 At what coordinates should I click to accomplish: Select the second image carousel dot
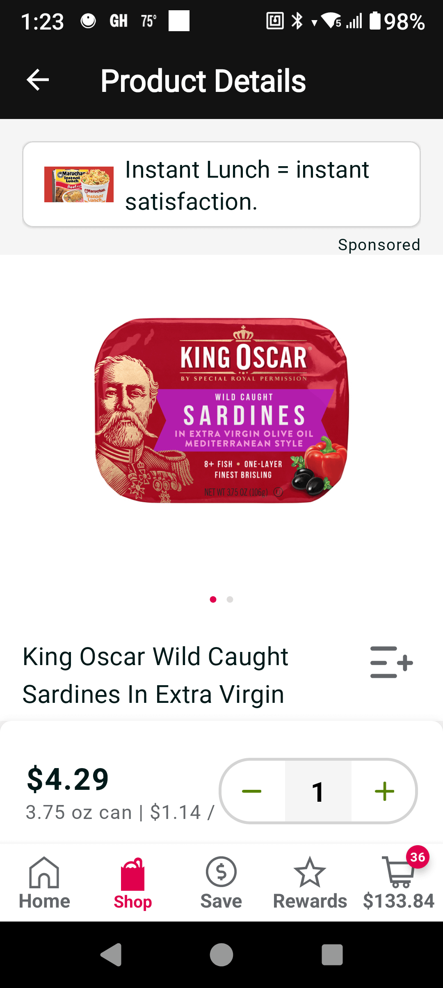pos(230,599)
